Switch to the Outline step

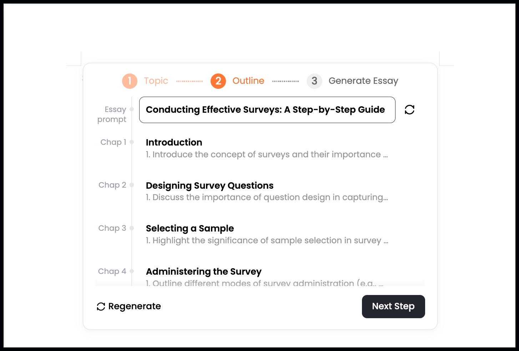pos(248,81)
